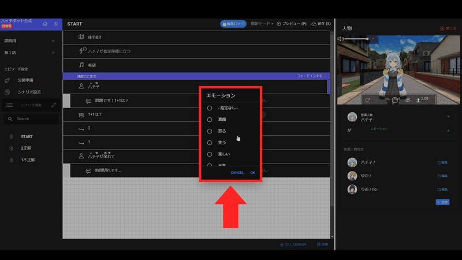Image resolution: width=462 pixels, height=260 pixels.
Task: Click ゆか character avatar
Action: click(x=352, y=176)
